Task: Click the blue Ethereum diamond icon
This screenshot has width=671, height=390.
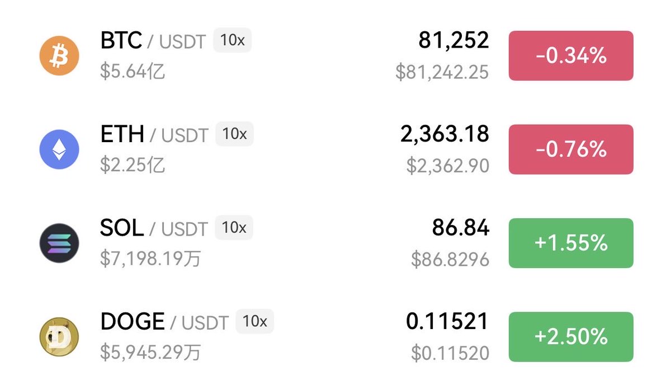Action: [59, 149]
